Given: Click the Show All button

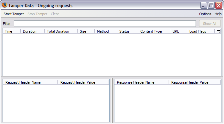Looking at the screenshot, I should point(210,24).
